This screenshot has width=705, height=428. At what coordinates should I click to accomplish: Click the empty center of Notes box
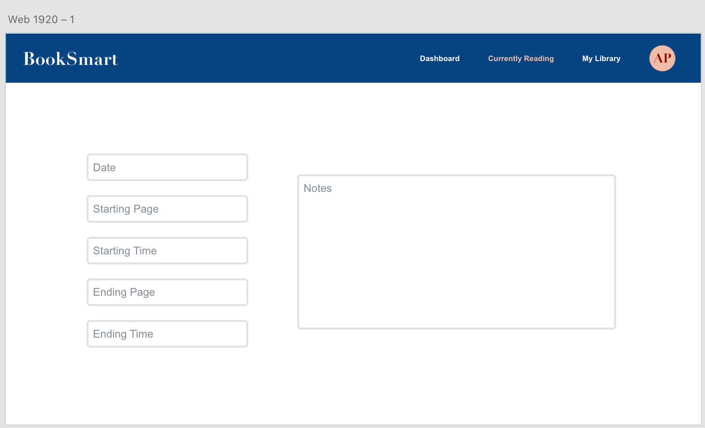[456, 260]
